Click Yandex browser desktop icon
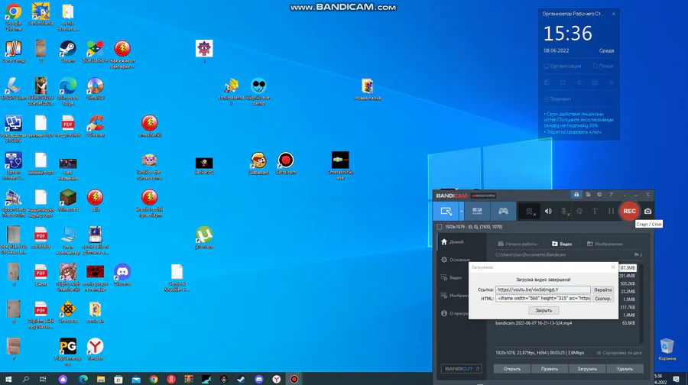The image size is (688, 385). (96, 350)
